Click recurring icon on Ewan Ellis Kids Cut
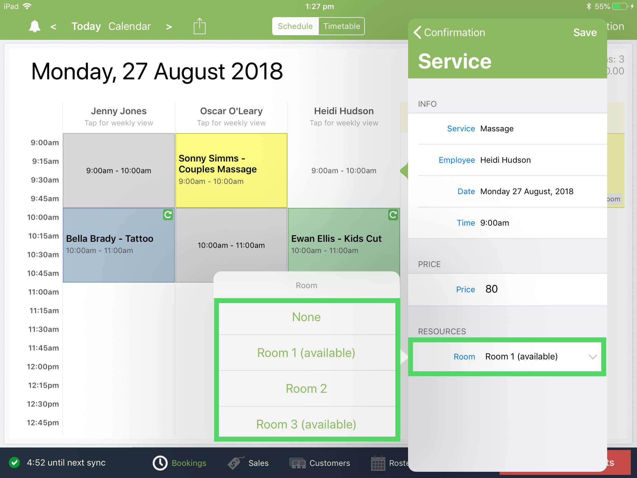The image size is (637, 478). click(393, 215)
